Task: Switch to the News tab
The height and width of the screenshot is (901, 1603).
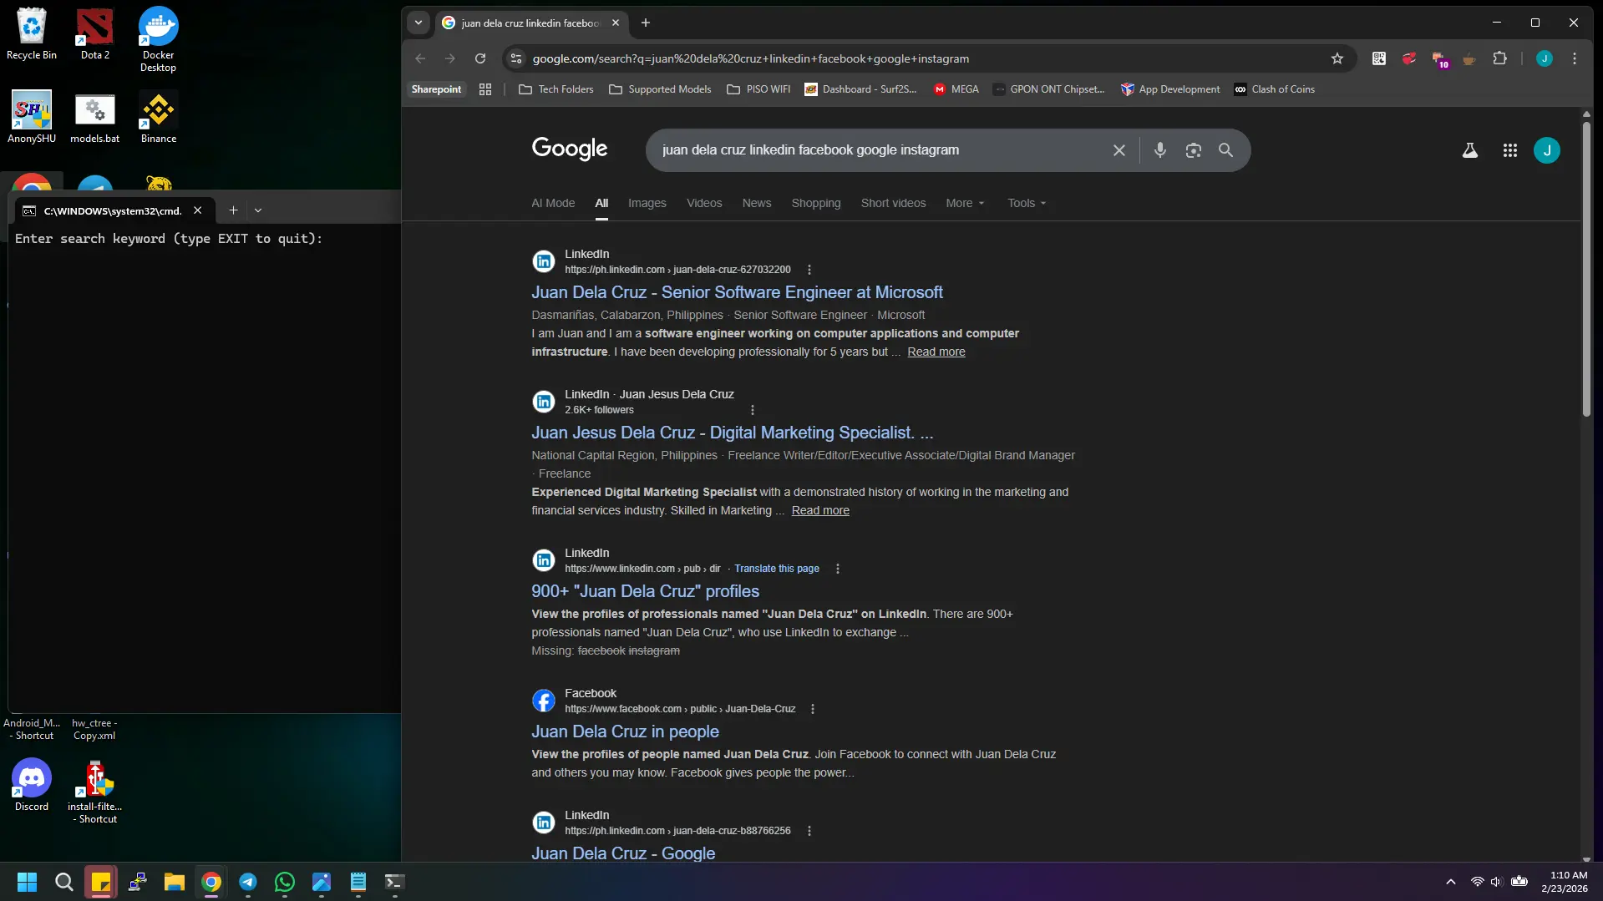Action: (x=757, y=203)
